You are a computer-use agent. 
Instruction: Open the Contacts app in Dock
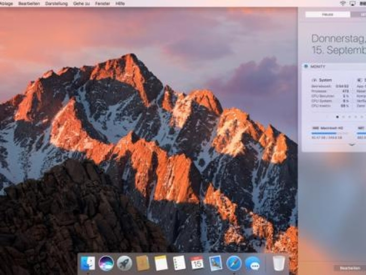[143, 263]
